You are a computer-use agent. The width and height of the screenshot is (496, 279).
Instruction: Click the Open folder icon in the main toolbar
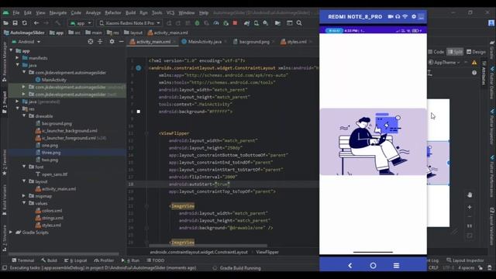point(5,23)
